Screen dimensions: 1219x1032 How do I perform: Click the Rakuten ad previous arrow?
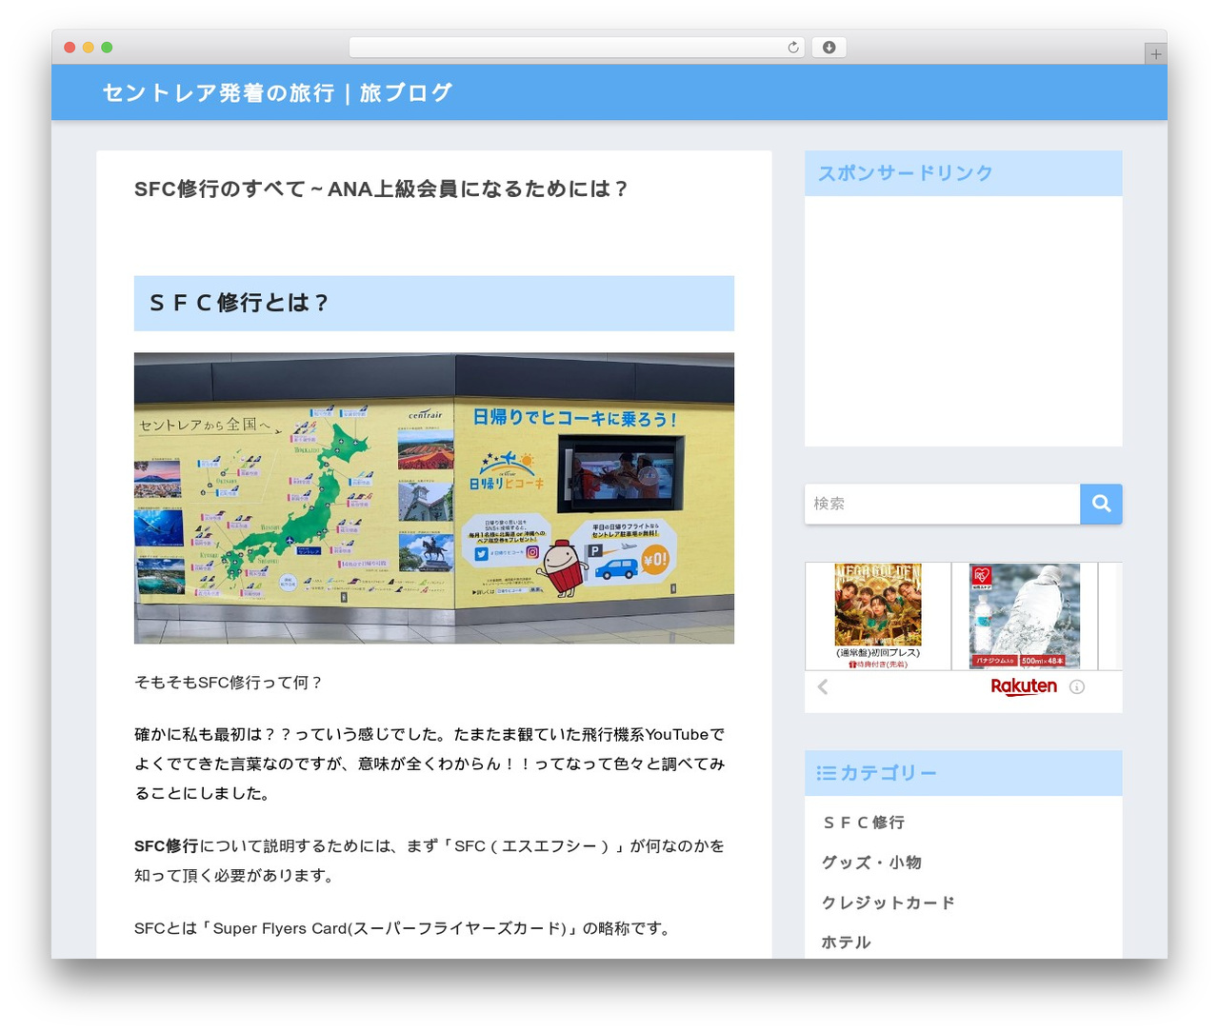823,686
